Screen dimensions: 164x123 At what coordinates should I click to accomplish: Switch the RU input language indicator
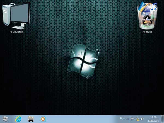[122, 119]
